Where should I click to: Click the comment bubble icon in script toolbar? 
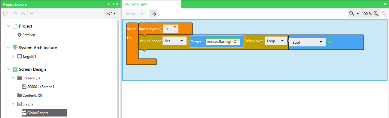(153, 13)
